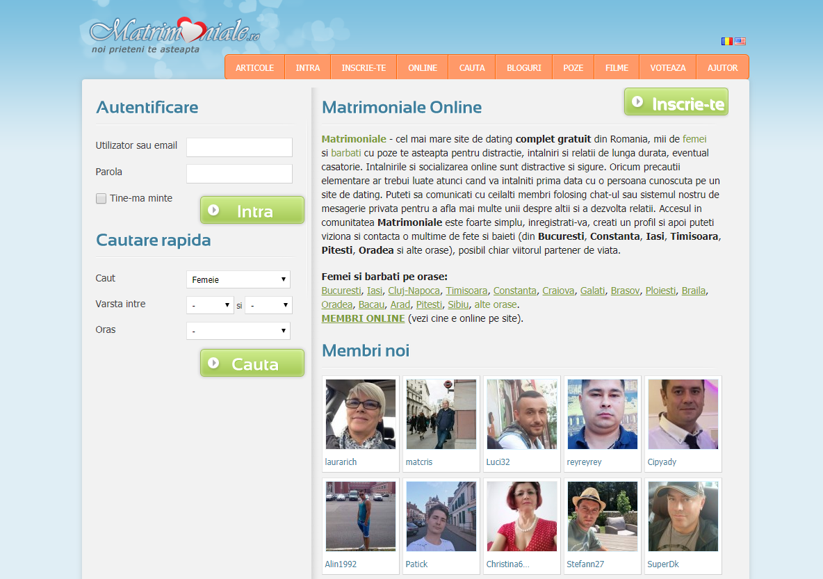Follow the femei link in description
Image resolution: width=823 pixels, height=579 pixels.
click(x=694, y=139)
